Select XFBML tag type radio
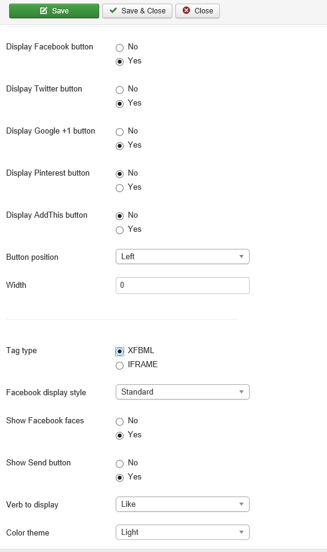The image size is (327, 552). 119,351
